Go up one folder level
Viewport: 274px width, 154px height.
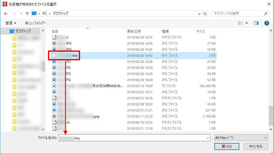coord(27,14)
